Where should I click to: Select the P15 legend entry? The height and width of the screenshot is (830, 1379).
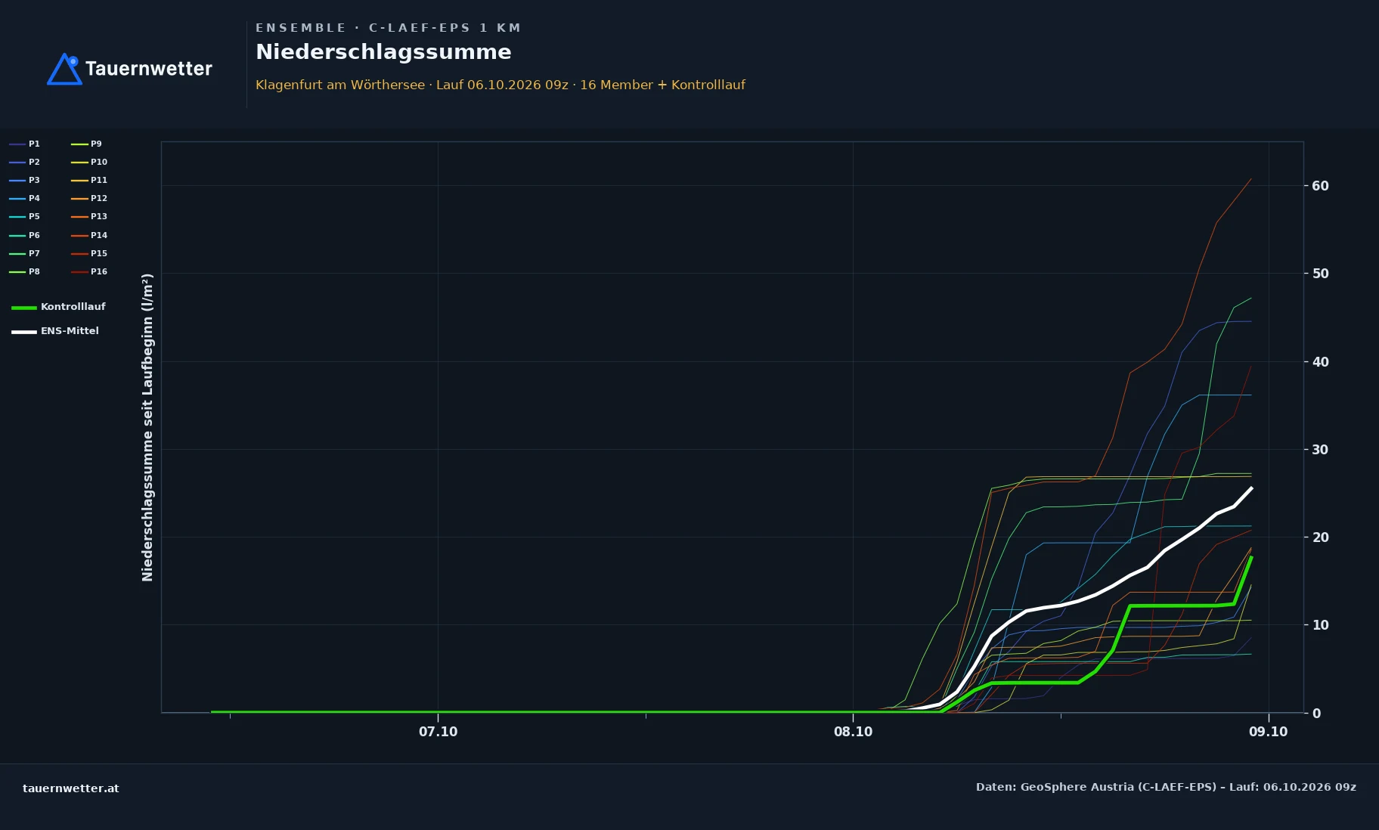click(x=89, y=253)
